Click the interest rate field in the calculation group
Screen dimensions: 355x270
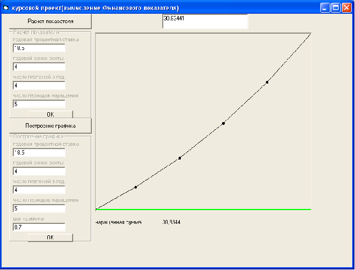39,48
